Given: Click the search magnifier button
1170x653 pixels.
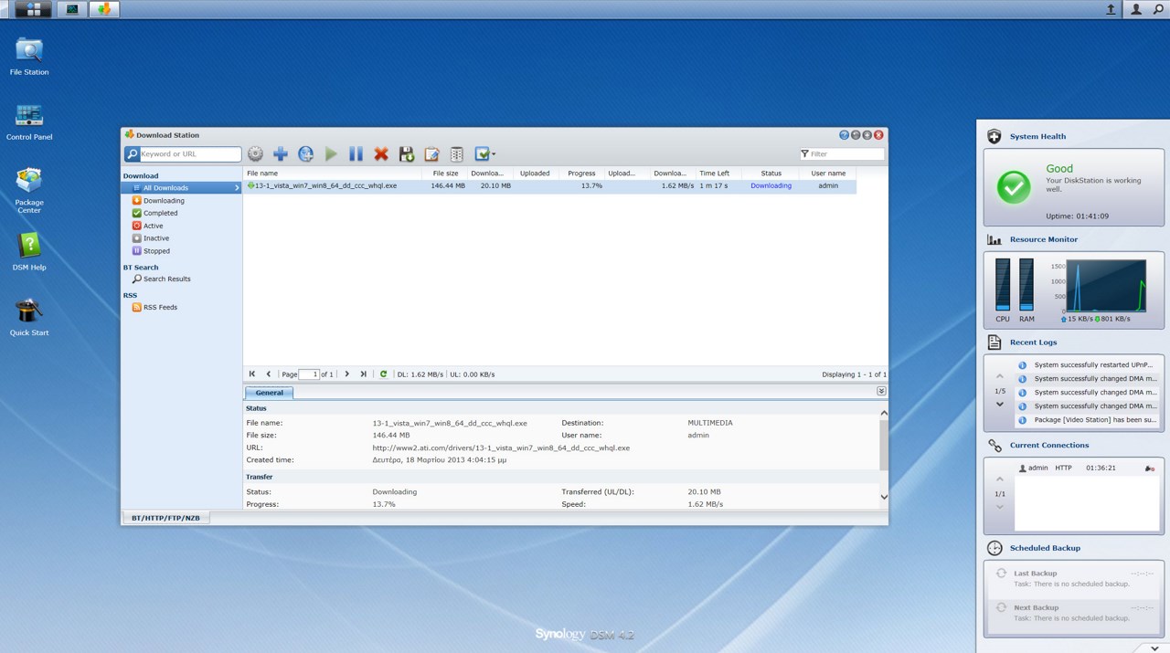Looking at the screenshot, I should 132,154.
